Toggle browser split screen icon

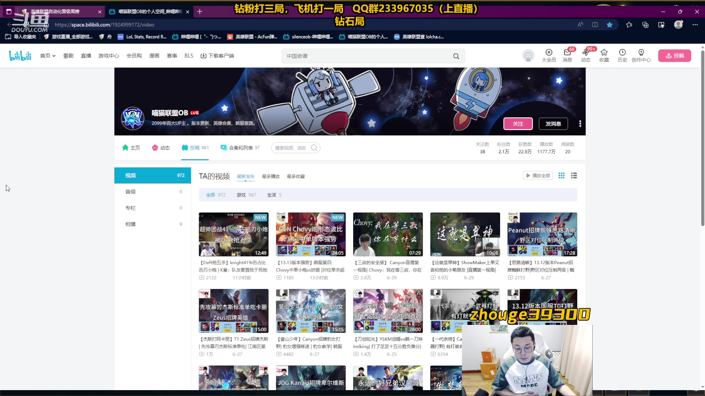[x=595, y=25]
